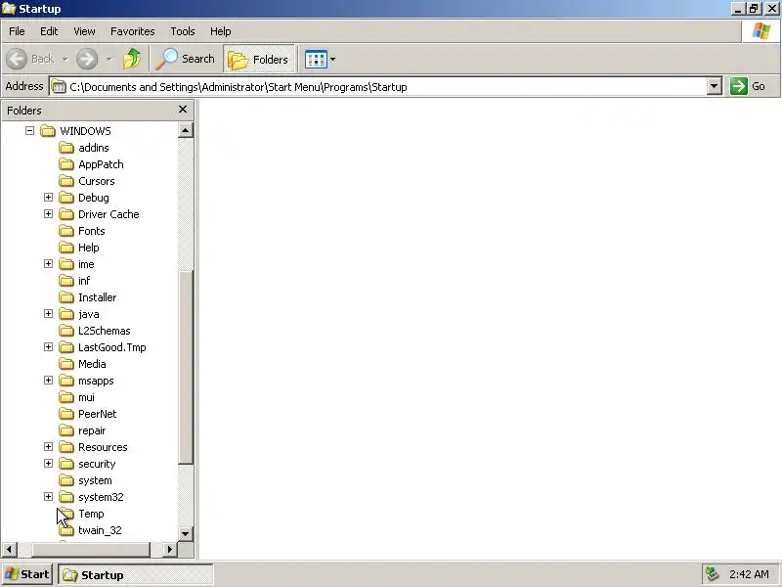Select the Cursors folder icon
The image size is (782, 587).
[x=66, y=181]
